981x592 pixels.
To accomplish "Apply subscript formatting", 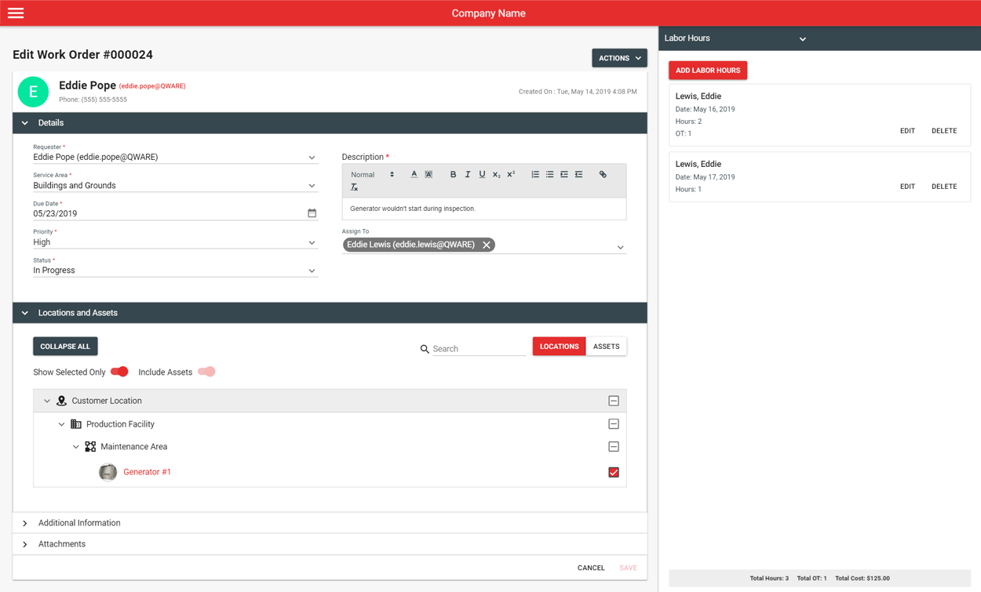I will pos(496,174).
